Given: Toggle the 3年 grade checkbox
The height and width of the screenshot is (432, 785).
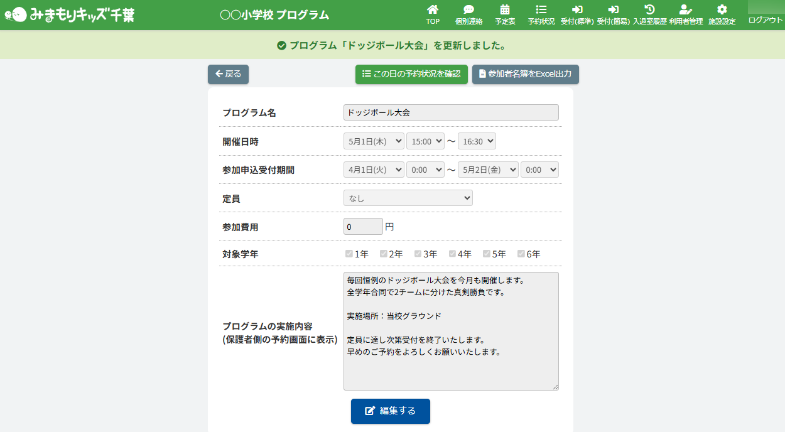Looking at the screenshot, I should click(x=418, y=254).
